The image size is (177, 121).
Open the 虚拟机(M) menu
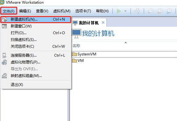[x=62, y=11]
